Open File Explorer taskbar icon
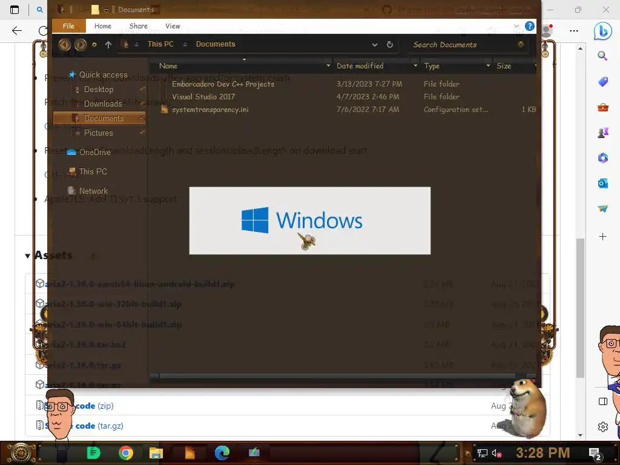This screenshot has width=620, height=465. coord(156,453)
